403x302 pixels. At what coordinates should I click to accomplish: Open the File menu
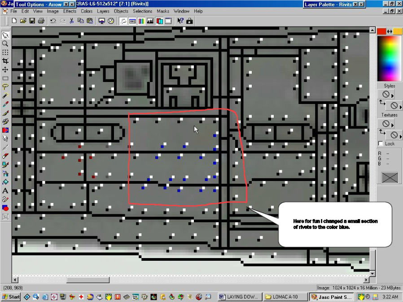pos(13,11)
